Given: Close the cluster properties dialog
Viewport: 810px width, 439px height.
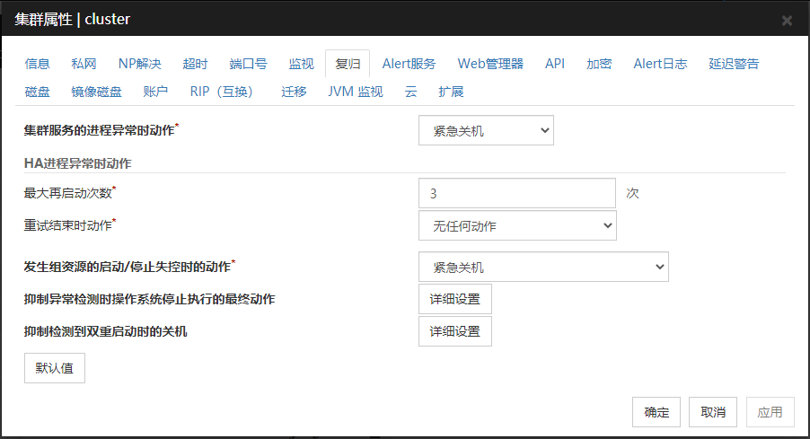Looking at the screenshot, I should coord(787,21).
